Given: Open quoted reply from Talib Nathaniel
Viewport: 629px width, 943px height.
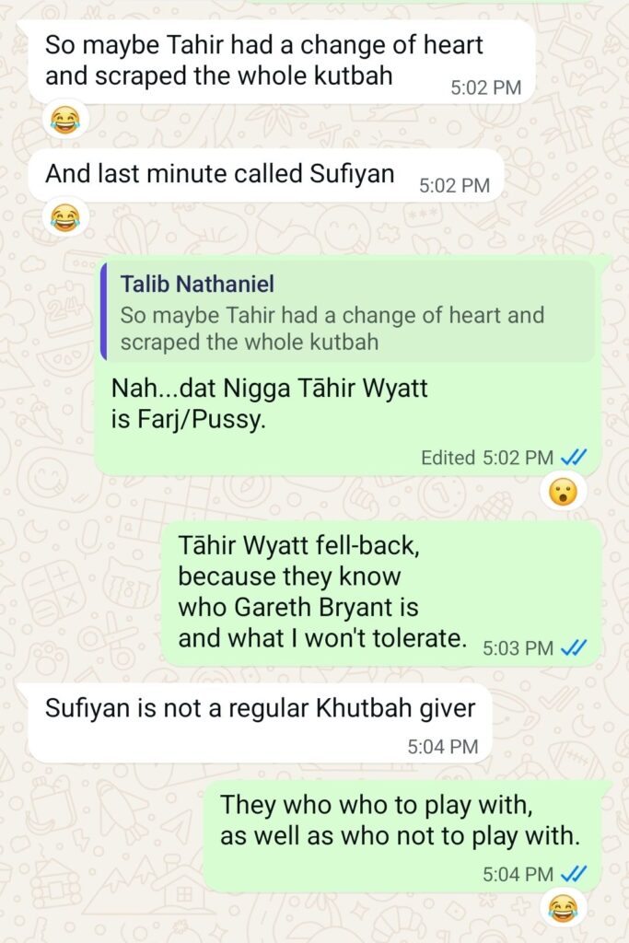Looking at the screenshot, I should point(347,311).
